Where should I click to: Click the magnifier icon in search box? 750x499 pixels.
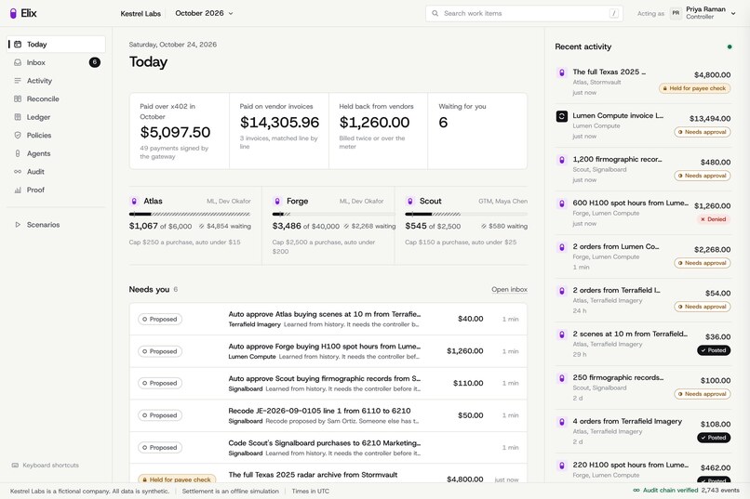[x=435, y=13]
